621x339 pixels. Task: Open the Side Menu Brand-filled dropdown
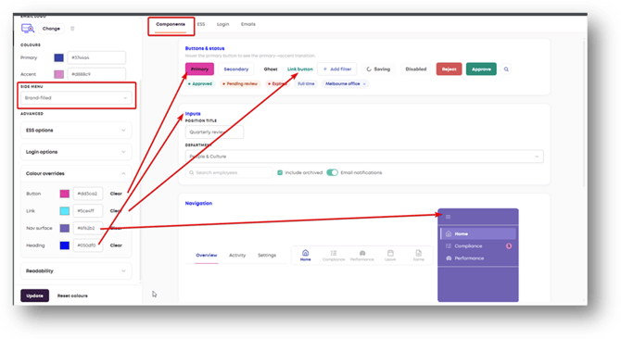[x=76, y=97]
